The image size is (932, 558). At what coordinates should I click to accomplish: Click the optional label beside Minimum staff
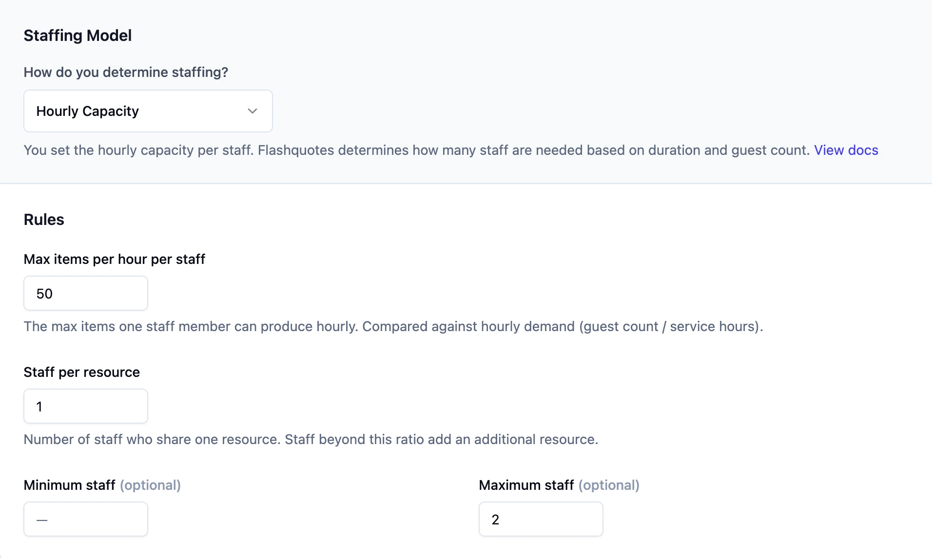[x=150, y=485]
